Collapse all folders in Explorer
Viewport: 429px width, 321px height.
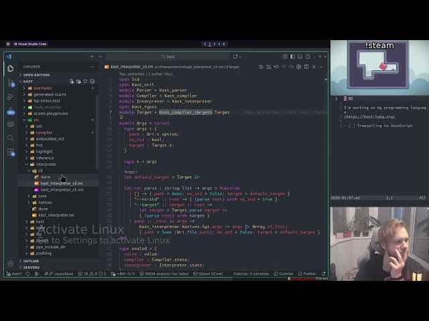(x=93, y=82)
